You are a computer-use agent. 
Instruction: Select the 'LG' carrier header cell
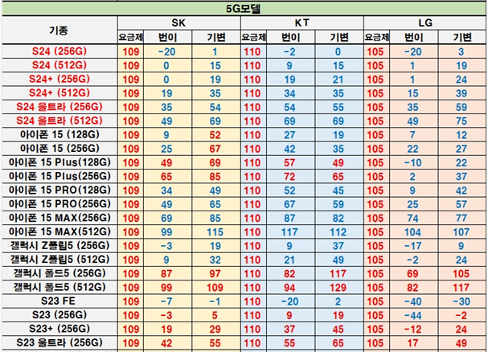(x=424, y=23)
